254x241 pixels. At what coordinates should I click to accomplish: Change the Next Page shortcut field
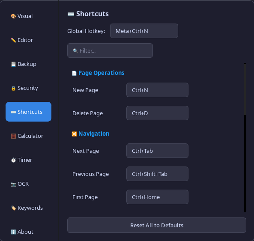157,151
